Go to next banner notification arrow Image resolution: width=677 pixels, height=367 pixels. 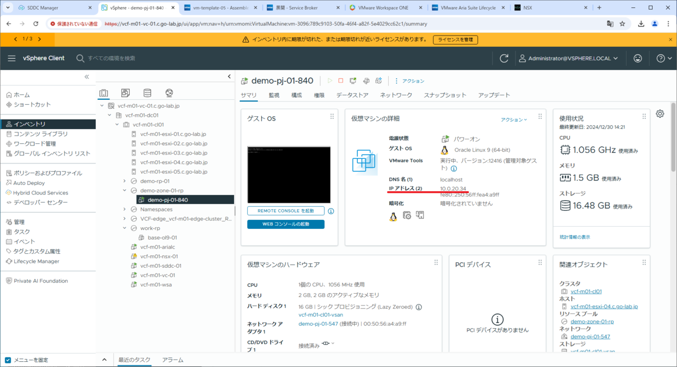pyautogui.click(x=39, y=39)
